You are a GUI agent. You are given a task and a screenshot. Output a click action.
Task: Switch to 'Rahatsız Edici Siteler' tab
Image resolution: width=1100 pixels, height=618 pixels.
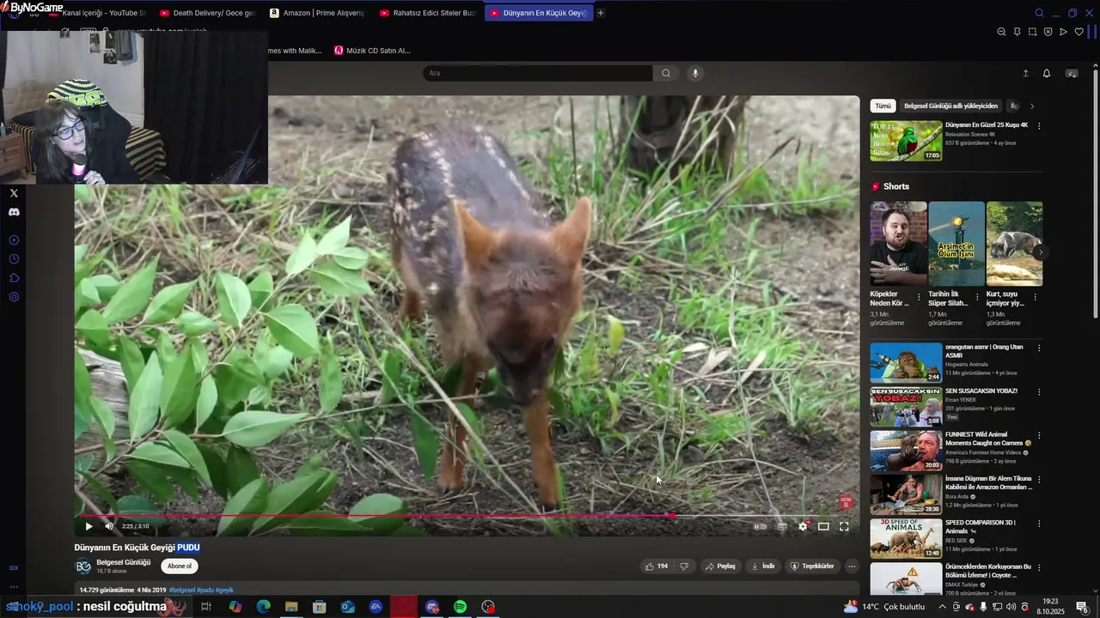tap(428, 13)
